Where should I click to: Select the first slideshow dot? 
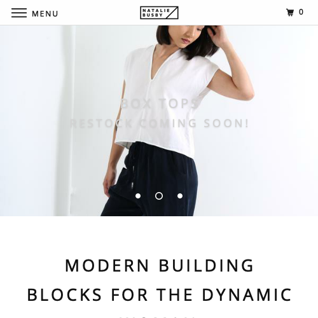[x=138, y=196]
